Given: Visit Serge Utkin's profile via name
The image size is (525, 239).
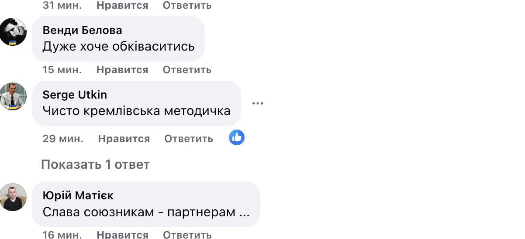Looking at the screenshot, I should click(x=75, y=95).
